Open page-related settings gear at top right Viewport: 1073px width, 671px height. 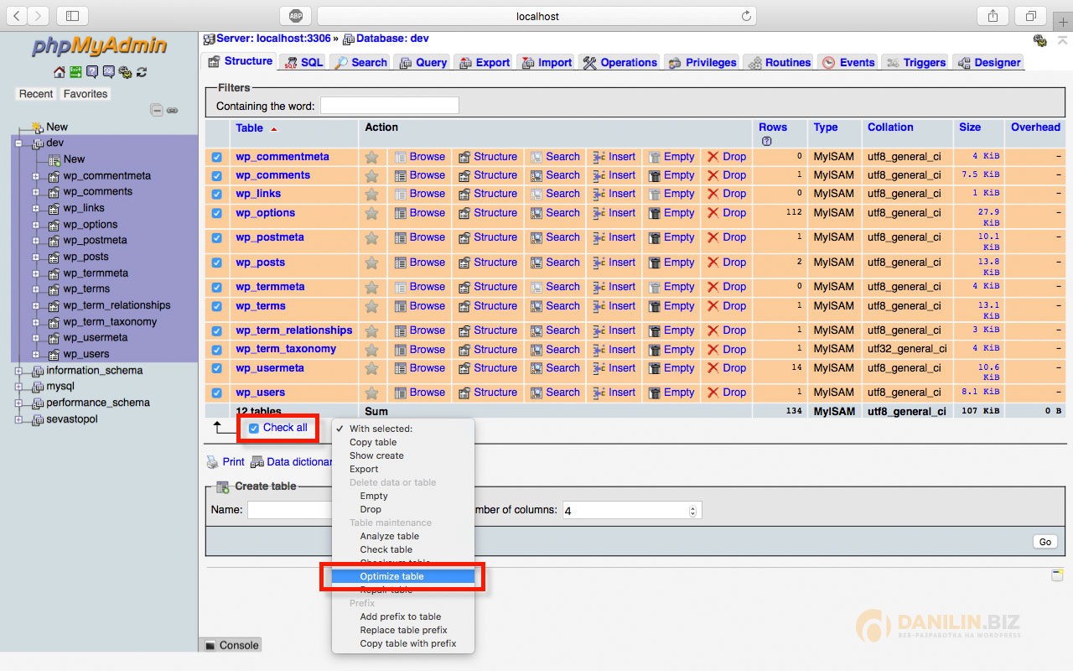1040,40
